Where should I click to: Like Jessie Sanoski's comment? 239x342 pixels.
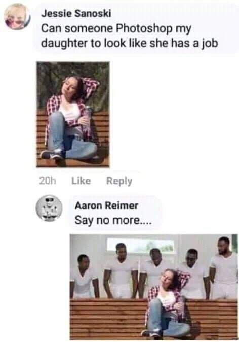[81, 181]
